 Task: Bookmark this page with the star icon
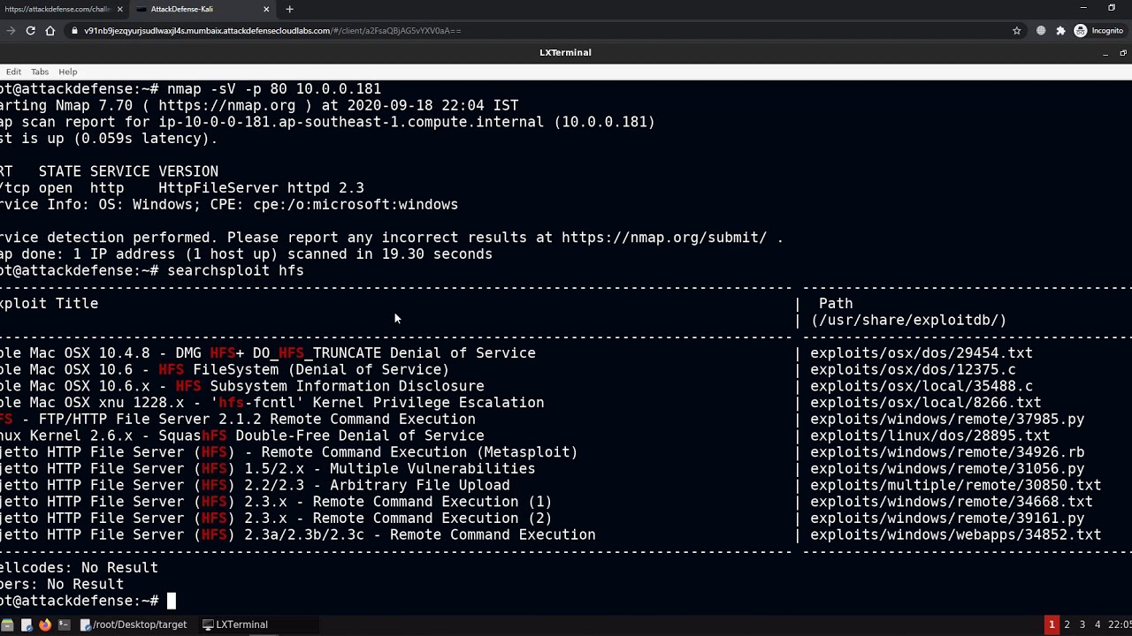coord(1017,31)
